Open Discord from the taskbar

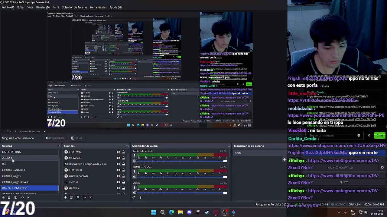click(189, 212)
